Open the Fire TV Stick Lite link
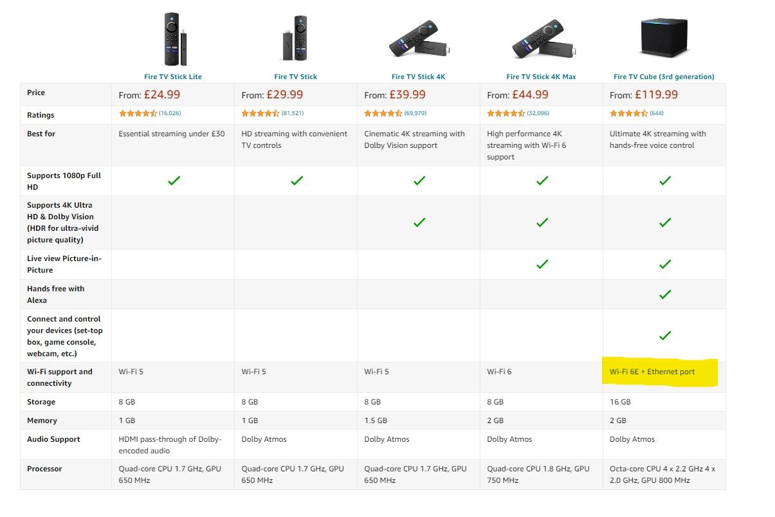 [x=173, y=77]
